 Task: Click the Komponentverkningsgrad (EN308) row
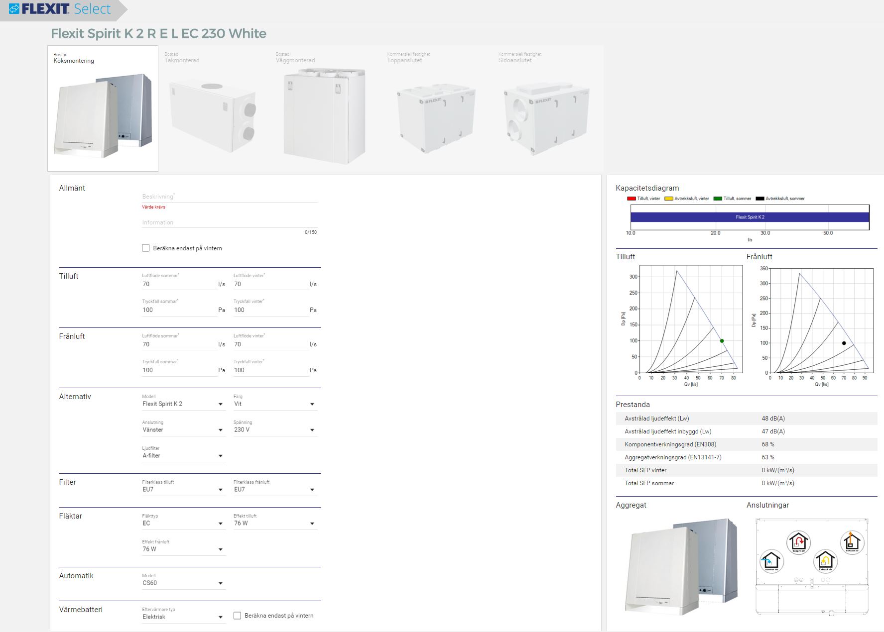point(747,444)
